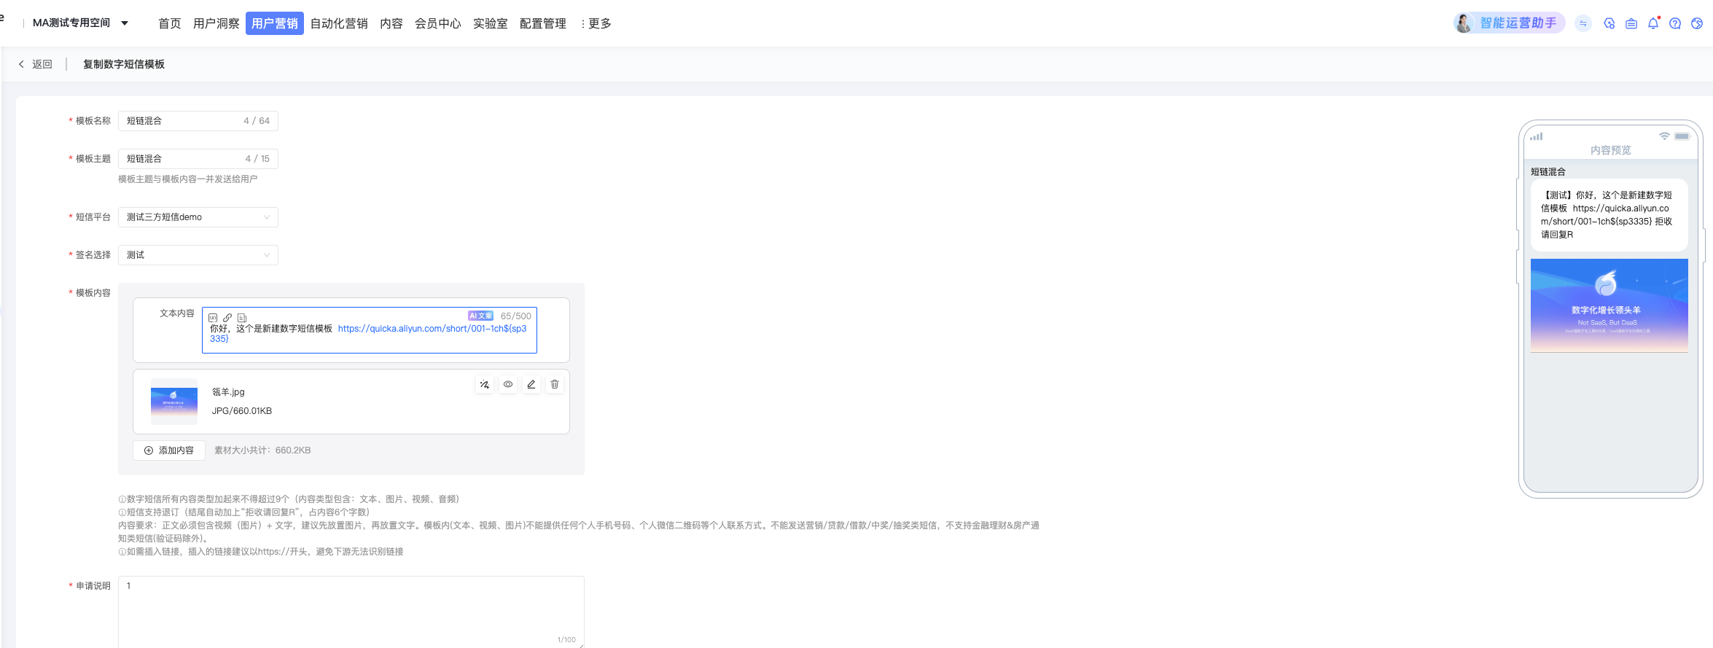Image resolution: width=1713 pixels, height=648 pixels.
Task: Click the back arrow next to 返回
Action: (21, 64)
